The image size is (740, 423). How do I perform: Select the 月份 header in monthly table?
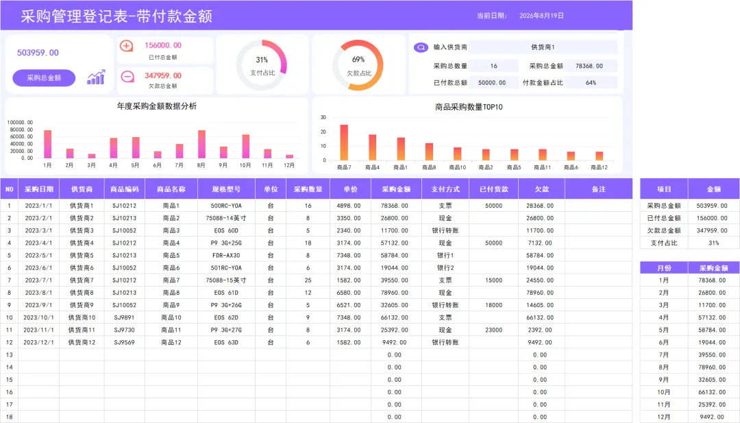pos(664,267)
